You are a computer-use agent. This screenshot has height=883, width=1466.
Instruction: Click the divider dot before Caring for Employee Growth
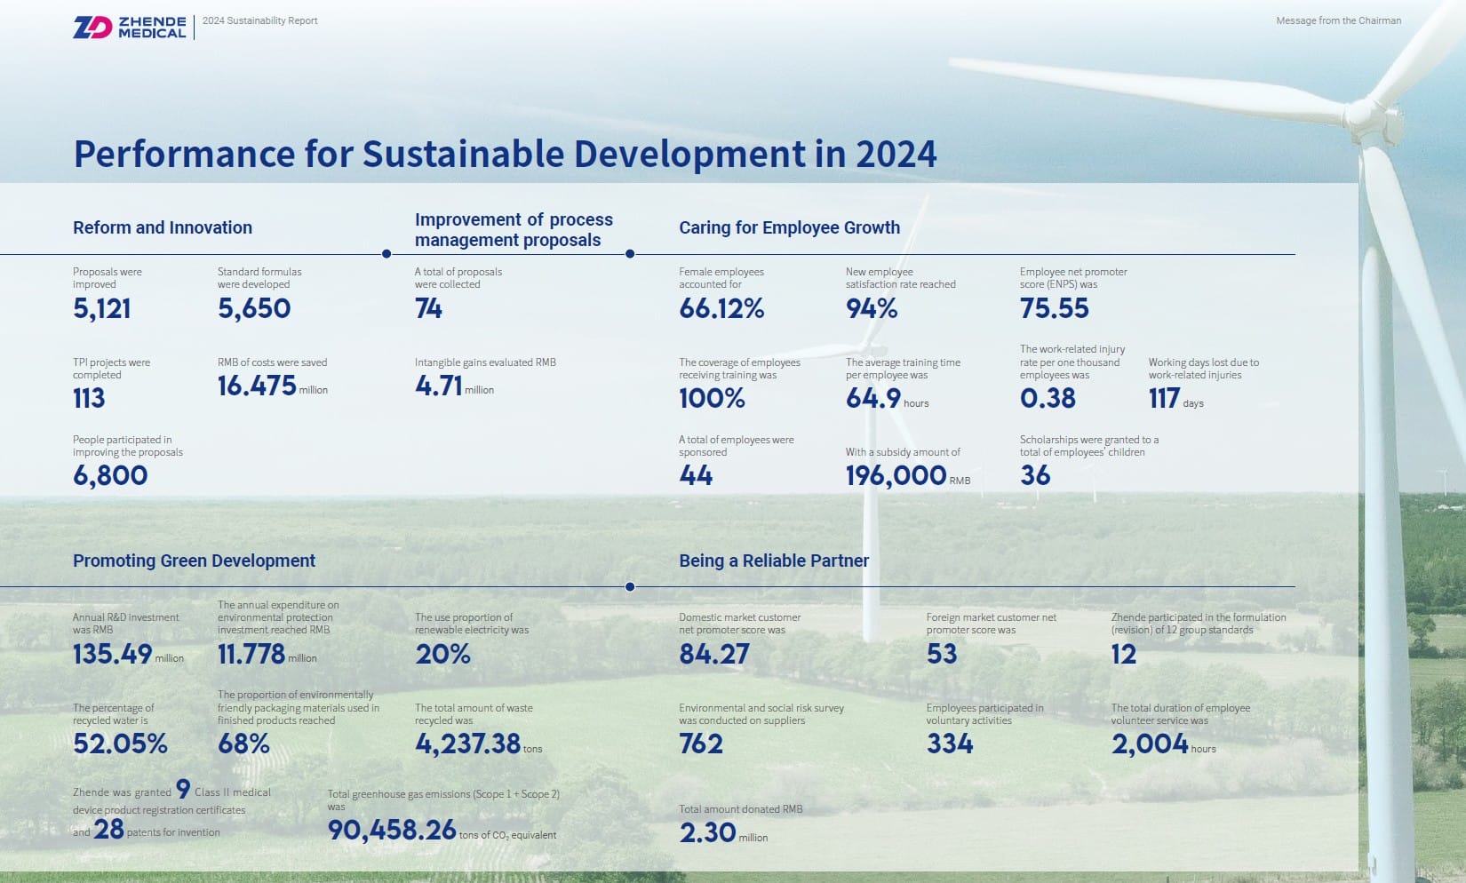point(630,254)
